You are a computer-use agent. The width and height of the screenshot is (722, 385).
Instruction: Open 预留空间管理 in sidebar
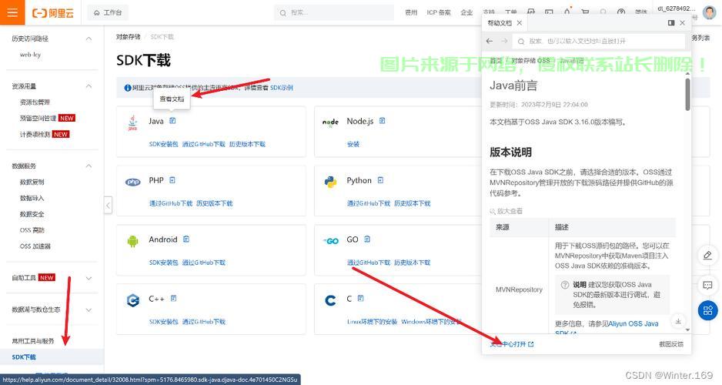coord(38,118)
